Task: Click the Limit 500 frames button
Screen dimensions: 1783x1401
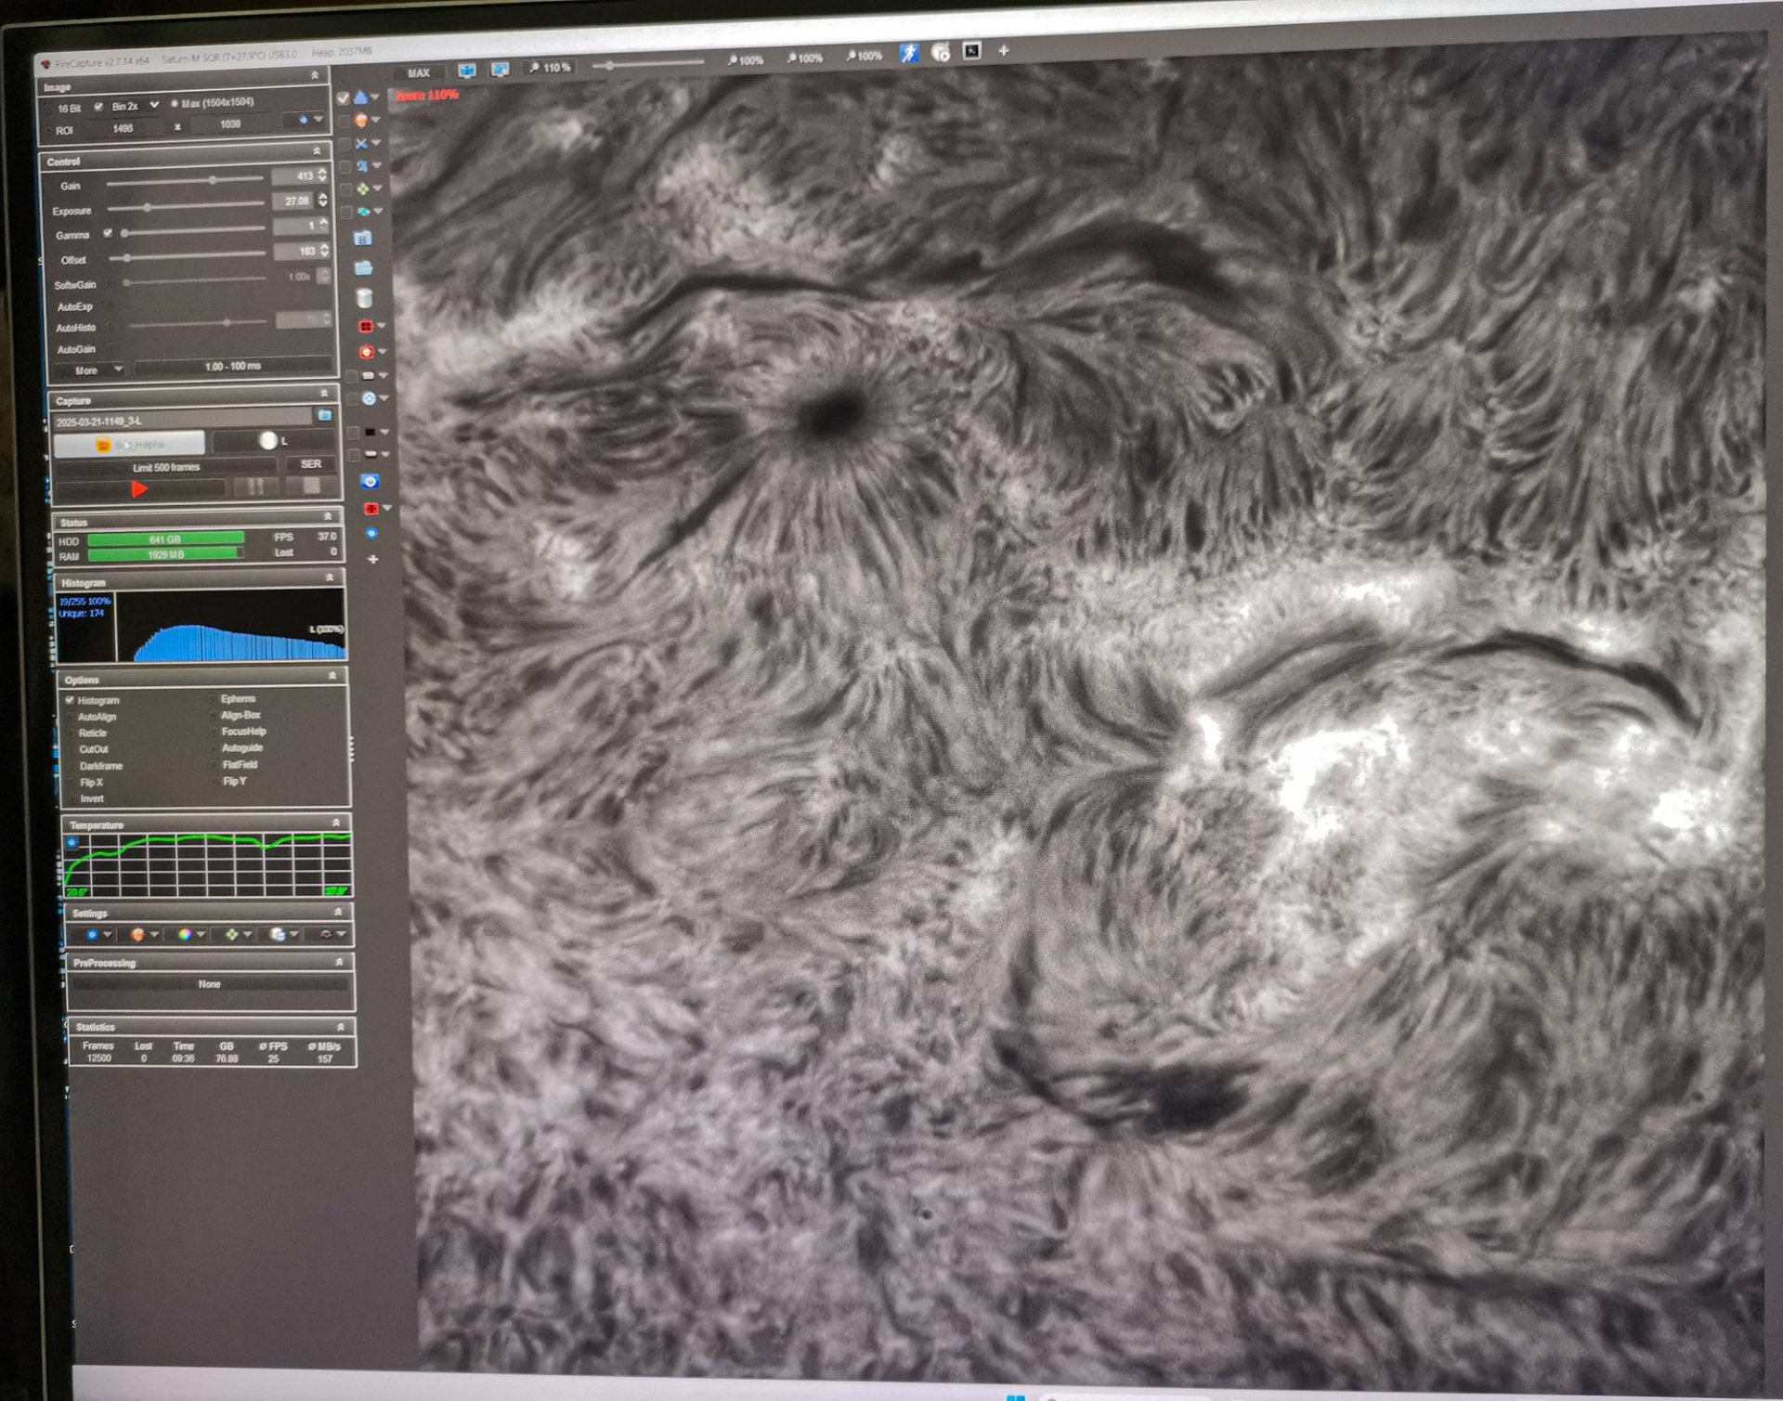Action: pos(166,467)
